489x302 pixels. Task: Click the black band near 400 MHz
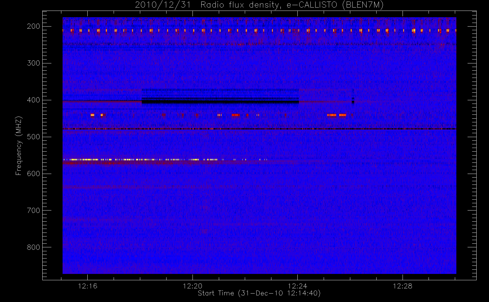(220, 102)
